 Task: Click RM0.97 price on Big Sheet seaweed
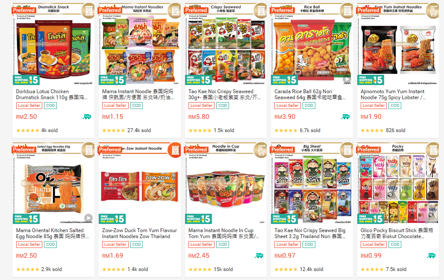coord(285,256)
